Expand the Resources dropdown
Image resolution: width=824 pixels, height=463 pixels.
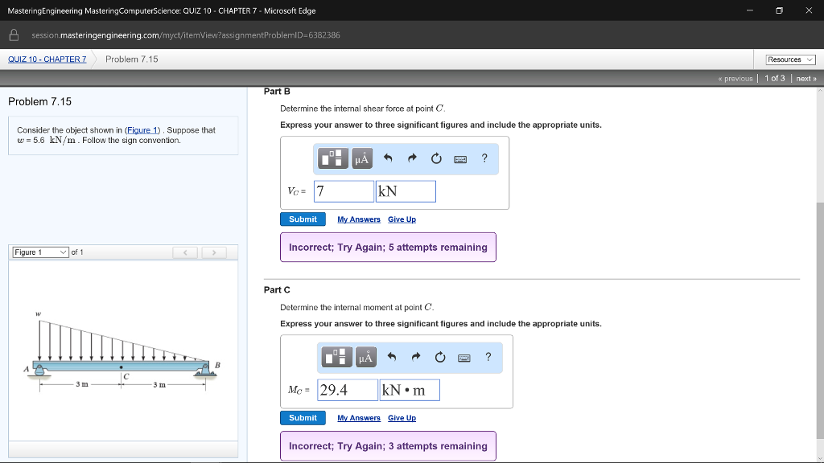pos(790,59)
